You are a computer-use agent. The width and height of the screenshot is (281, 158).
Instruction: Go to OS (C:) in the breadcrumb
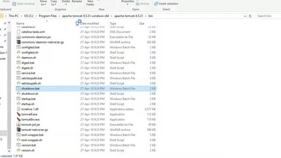(29, 16)
